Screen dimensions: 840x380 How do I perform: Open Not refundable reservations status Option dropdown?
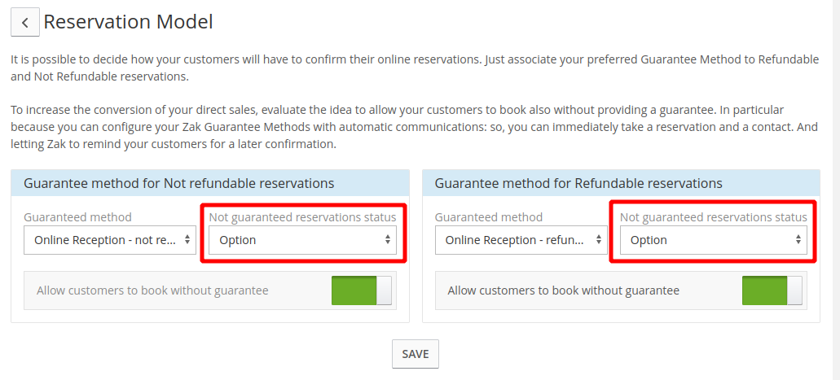pyautogui.click(x=303, y=240)
